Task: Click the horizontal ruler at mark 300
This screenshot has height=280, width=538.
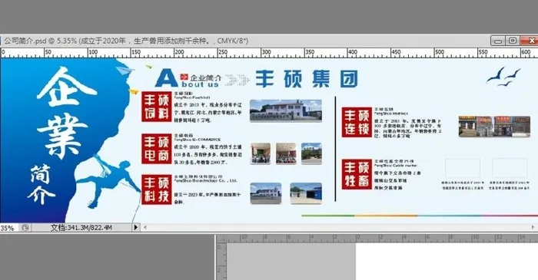Action: click(x=266, y=53)
